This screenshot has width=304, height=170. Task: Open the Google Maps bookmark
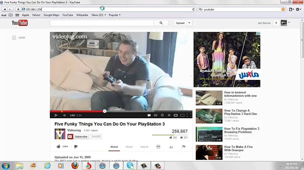coord(52,15)
